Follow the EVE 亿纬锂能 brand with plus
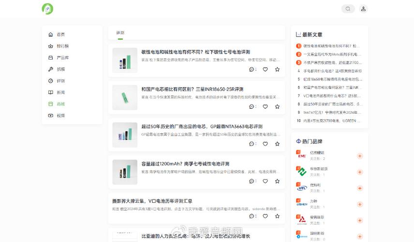Viewport: 414px width, 242px height. pyautogui.click(x=360, y=156)
